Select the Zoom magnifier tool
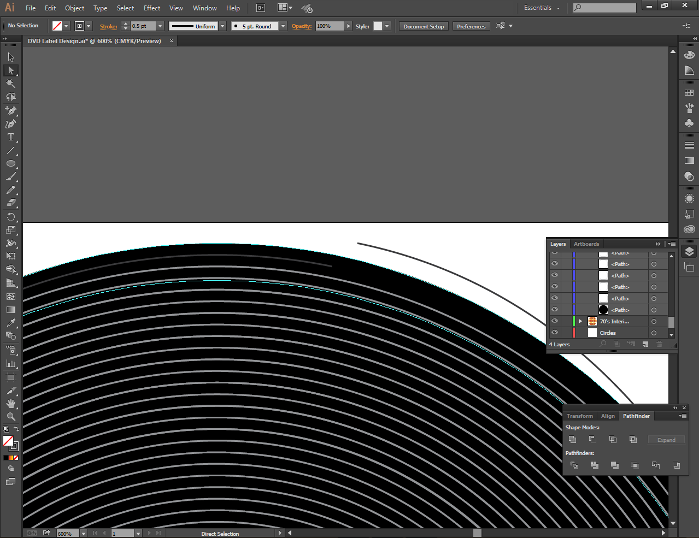This screenshot has height=538, width=699. (11, 417)
